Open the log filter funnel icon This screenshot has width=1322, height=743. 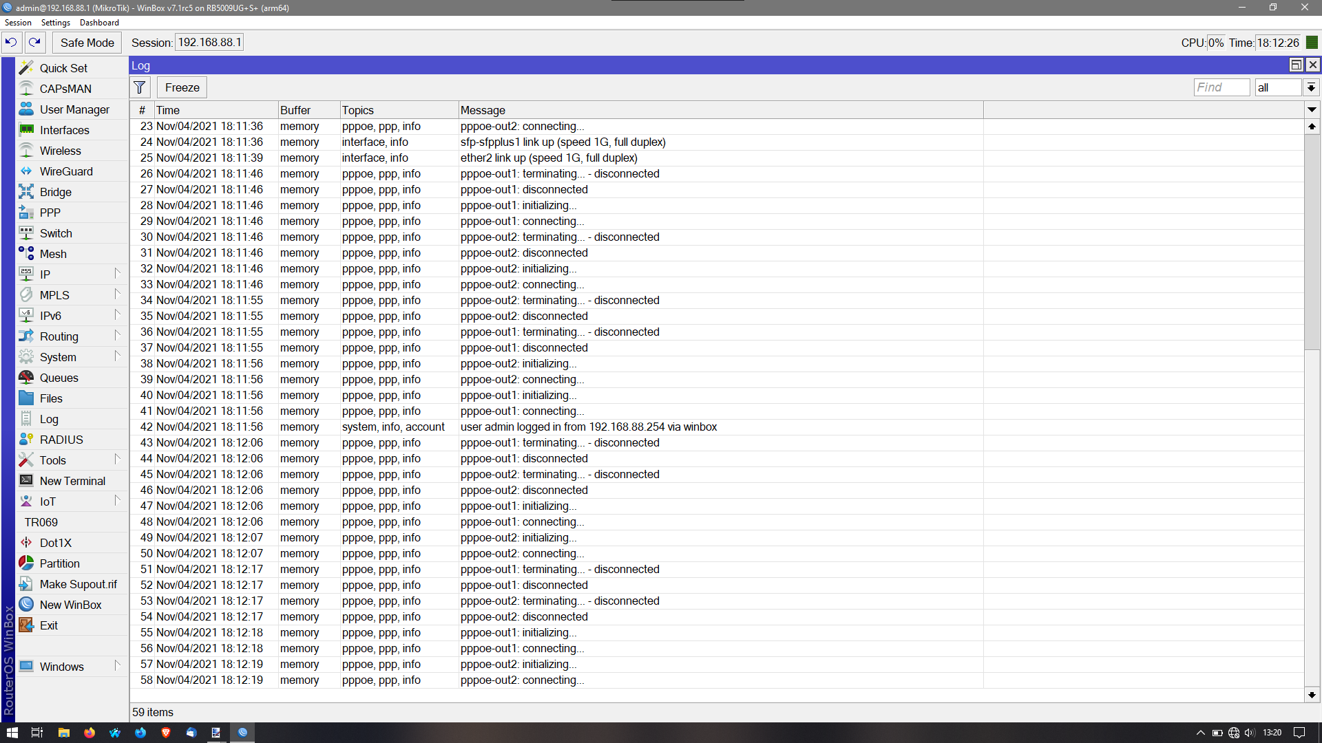pyautogui.click(x=140, y=87)
